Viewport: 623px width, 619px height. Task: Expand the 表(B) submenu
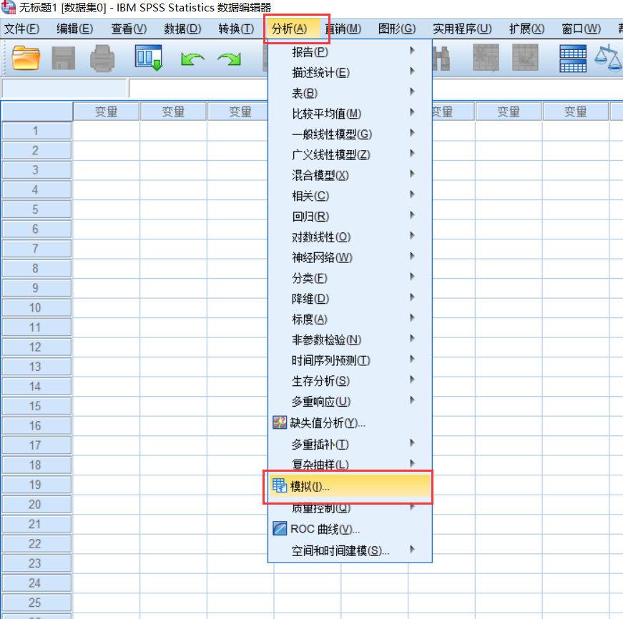tap(350, 94)
